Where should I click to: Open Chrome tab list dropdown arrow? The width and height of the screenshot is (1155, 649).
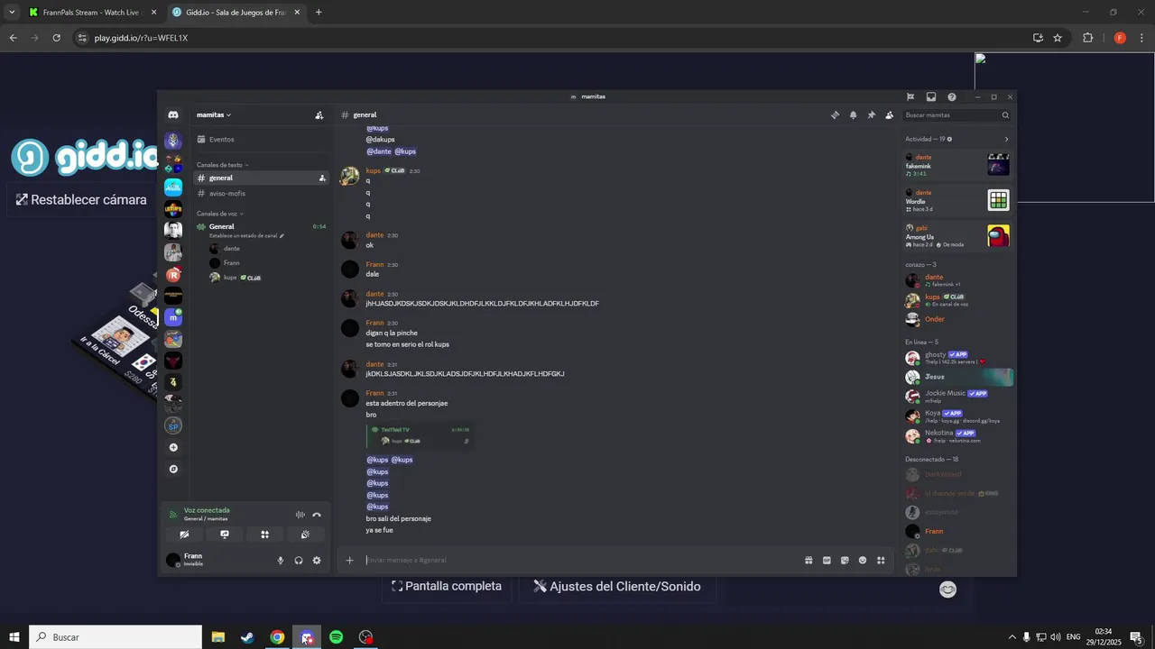coord(12,12)
